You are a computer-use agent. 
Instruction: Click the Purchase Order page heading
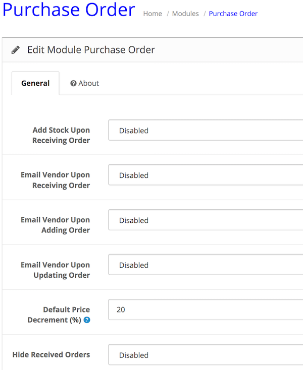(x=69, y=10)
